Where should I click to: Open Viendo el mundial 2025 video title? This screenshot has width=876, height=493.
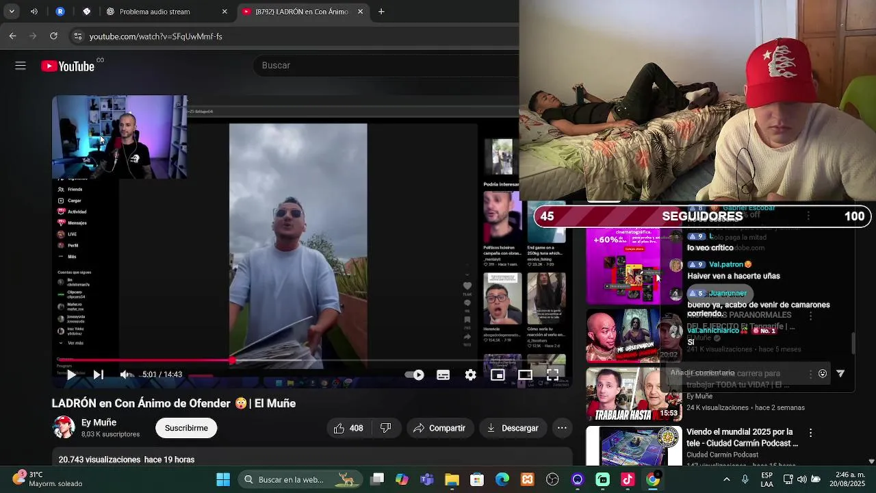click(742, 438)
